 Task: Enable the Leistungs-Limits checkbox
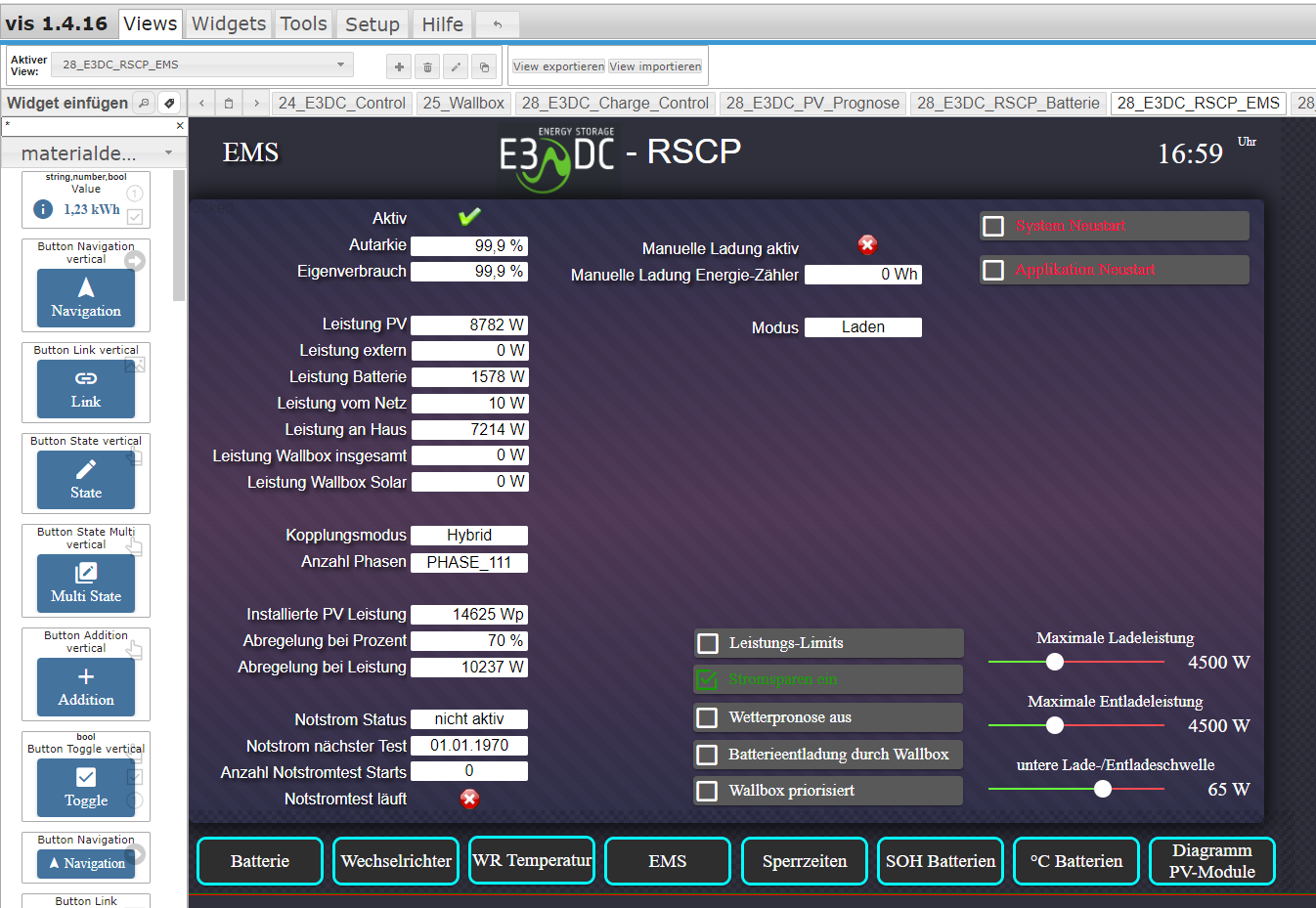click(x=708, y=643)
